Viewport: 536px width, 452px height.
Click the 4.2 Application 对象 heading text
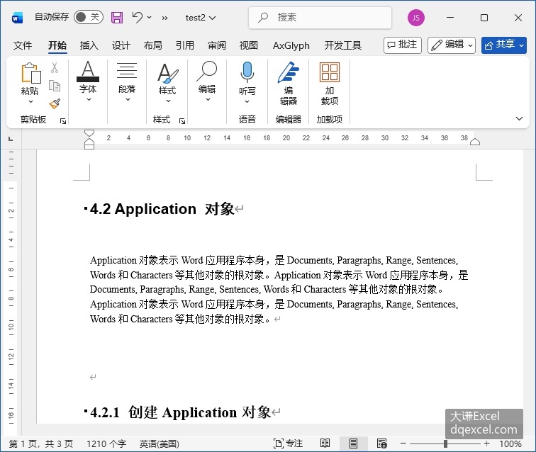click(162, 209)
